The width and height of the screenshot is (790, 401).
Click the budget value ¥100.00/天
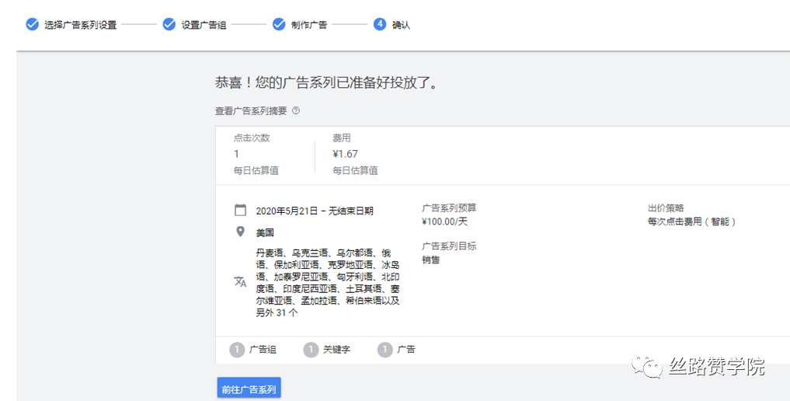click(x=445, y=221)
